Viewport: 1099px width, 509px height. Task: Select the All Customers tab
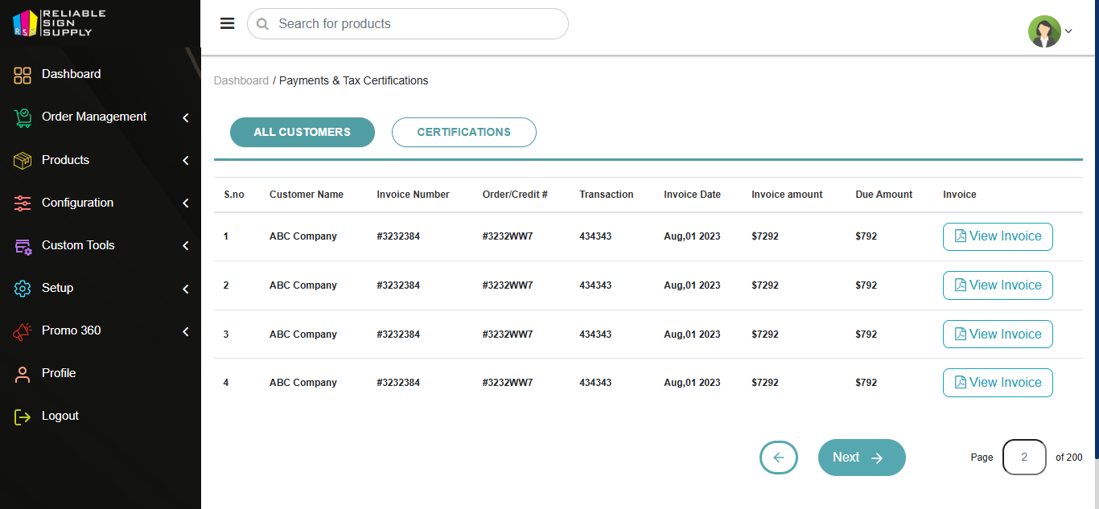[303, 133]
